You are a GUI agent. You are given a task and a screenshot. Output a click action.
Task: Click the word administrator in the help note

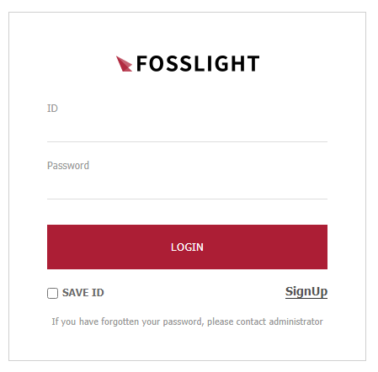pos(296,322)
